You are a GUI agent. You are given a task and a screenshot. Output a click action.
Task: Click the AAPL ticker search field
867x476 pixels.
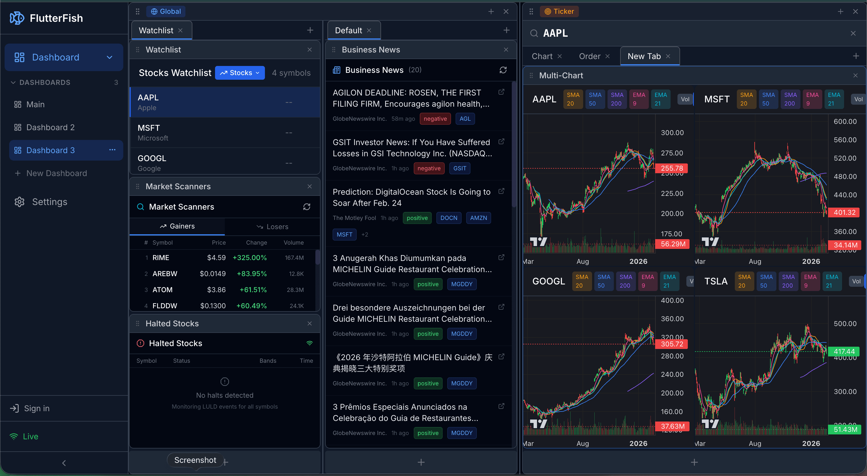[x=555, y=33]
